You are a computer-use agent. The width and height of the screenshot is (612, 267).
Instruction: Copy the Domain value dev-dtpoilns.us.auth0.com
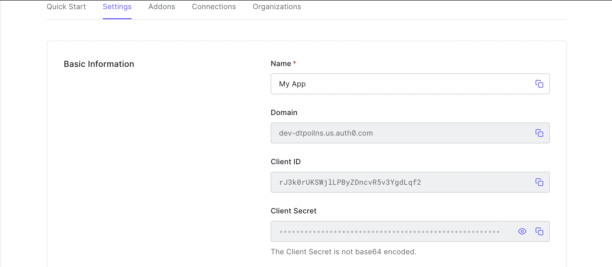(539, 133)
